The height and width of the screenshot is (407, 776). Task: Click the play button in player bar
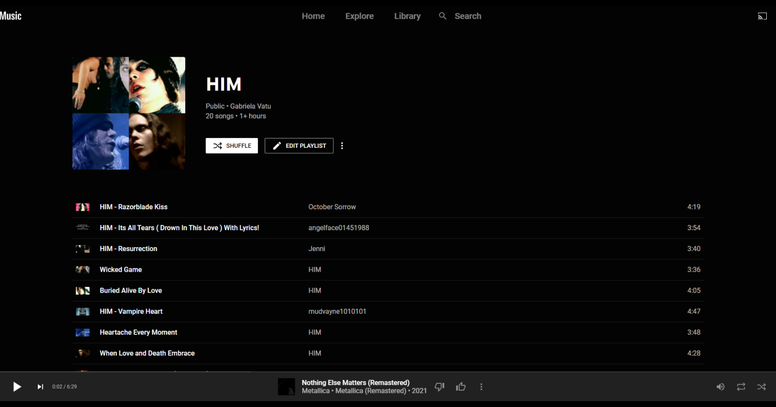(17, 387)
